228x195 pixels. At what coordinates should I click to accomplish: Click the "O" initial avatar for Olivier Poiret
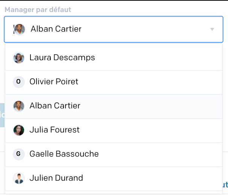[19, 82]
